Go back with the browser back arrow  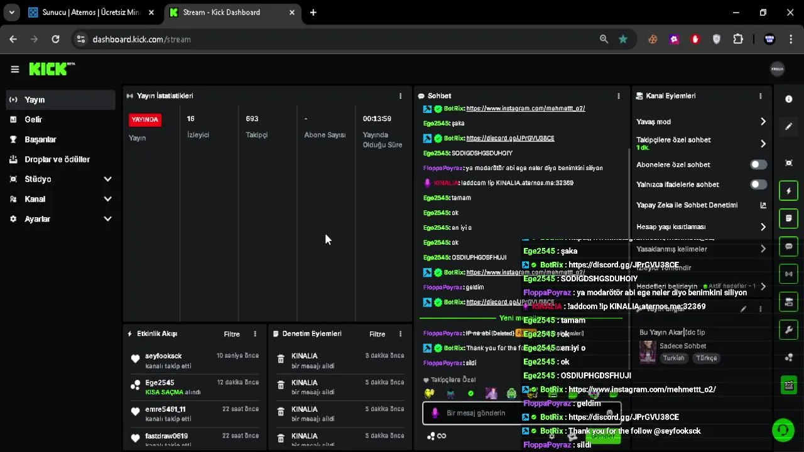pos(13,39)
